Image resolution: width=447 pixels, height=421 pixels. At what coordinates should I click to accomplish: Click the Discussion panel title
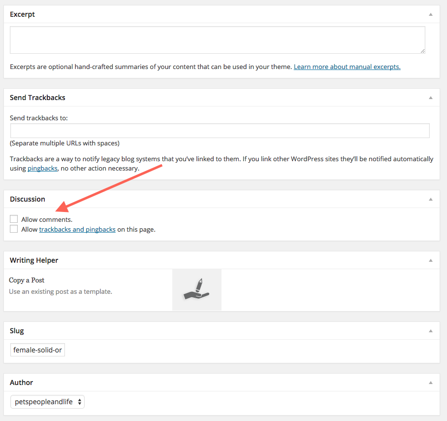coord(28,199)
